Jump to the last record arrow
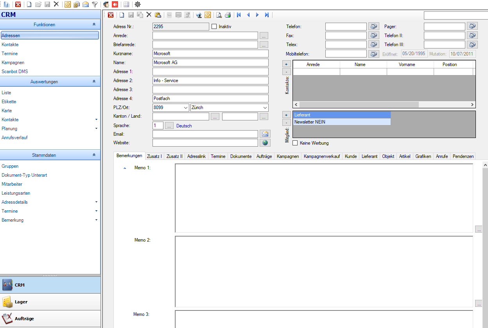The width and height of the screenshot is (488, 328). pos(267,15)
